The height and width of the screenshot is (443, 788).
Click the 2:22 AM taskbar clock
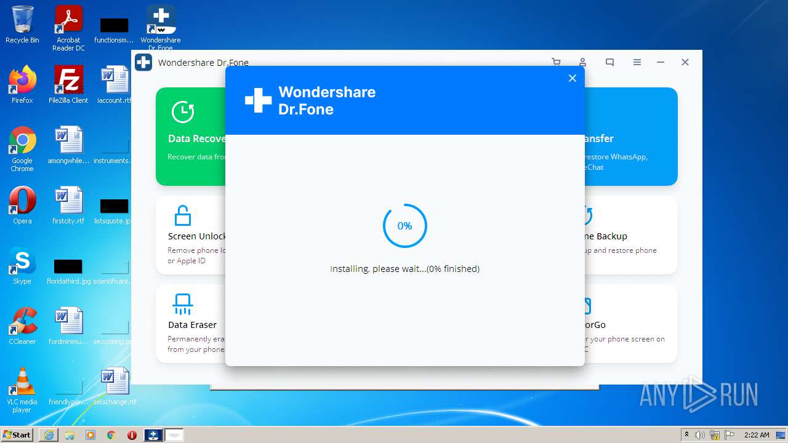point(757,435)
